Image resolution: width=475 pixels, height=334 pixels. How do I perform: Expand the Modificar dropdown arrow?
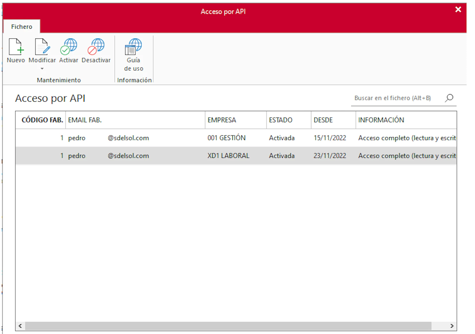tap(42, 69)
